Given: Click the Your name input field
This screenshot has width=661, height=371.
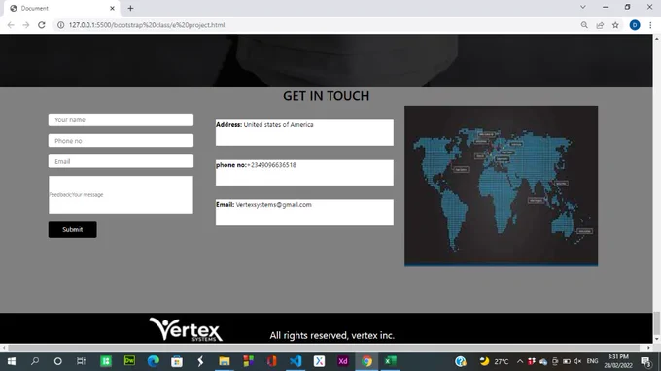Looking at the screenshot, I should [x=121, y=120].
